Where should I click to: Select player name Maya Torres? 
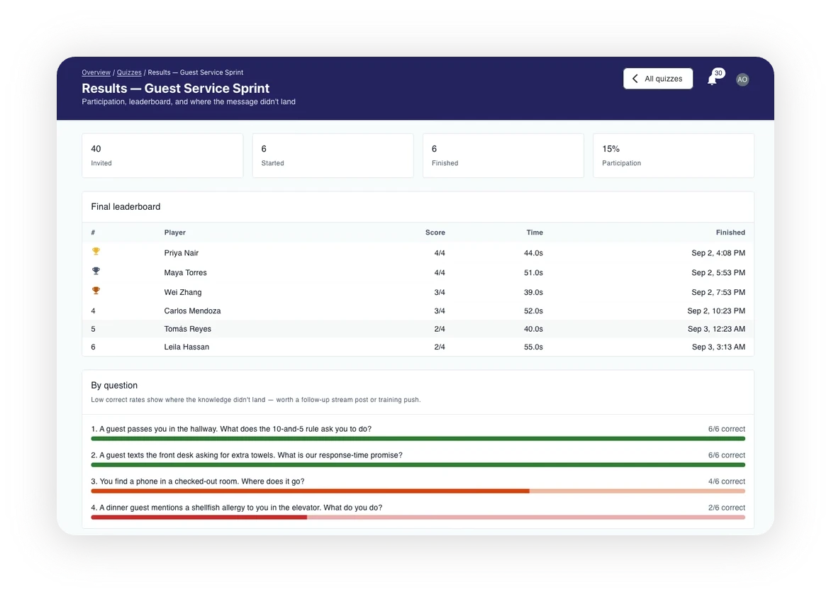(x=186, y=273)
